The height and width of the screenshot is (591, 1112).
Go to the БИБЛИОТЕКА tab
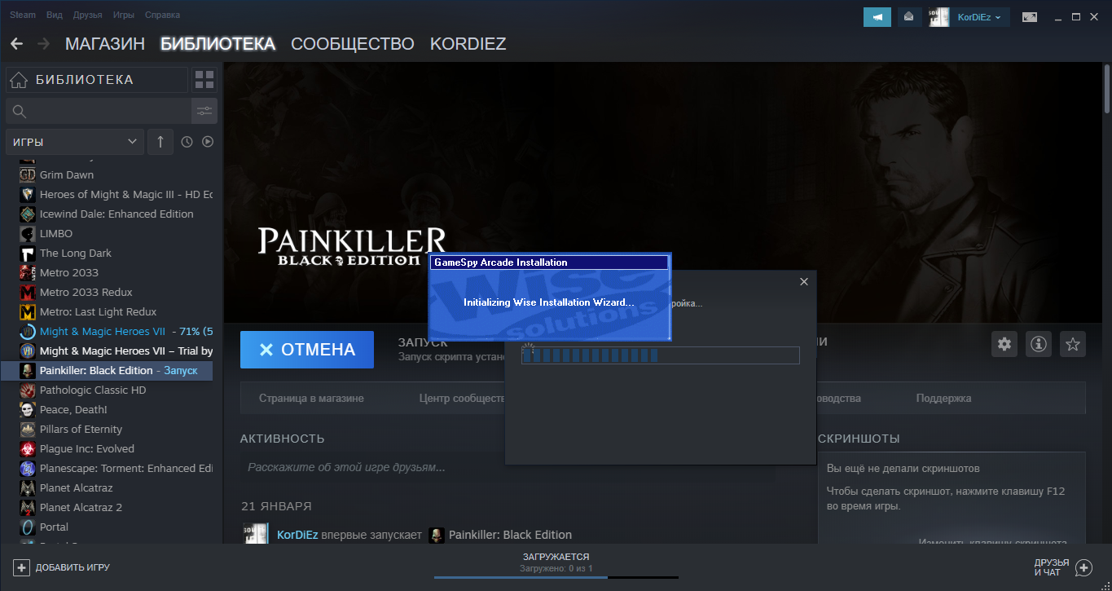[218, 44]
